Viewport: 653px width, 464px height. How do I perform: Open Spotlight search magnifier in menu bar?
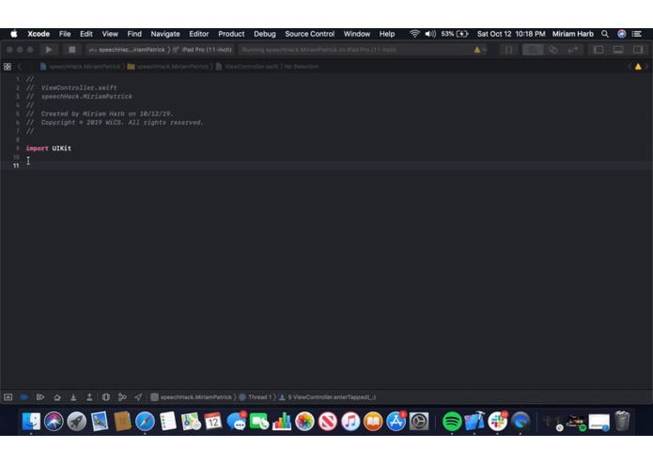click(605, 34)
